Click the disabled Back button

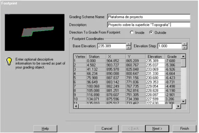pos(133,129)
